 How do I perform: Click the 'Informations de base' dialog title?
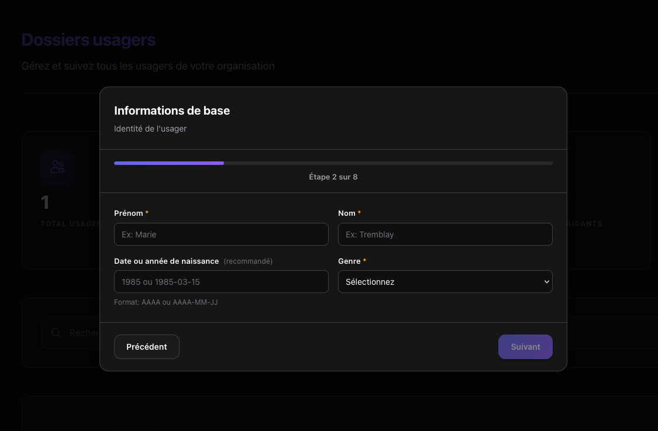coord(172,111)
